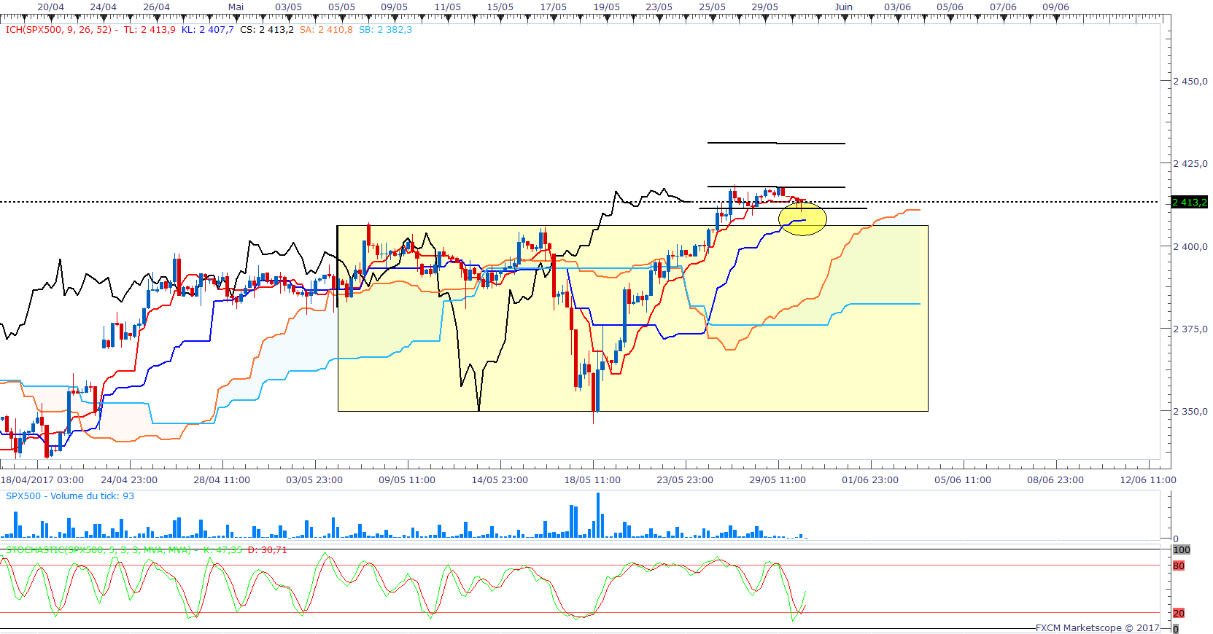The width and height of the screenshot is (1213, 634).
Task: Click the 2 375,0 price axis label
Action: pos(1190,329)
